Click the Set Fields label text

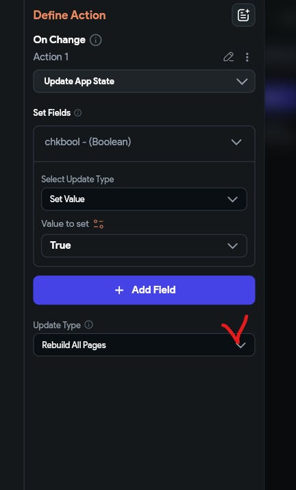[x=52, y=113]
